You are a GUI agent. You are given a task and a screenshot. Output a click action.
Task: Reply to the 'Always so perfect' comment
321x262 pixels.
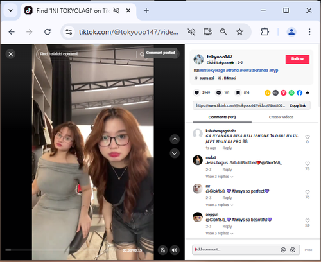click(227, 198)
